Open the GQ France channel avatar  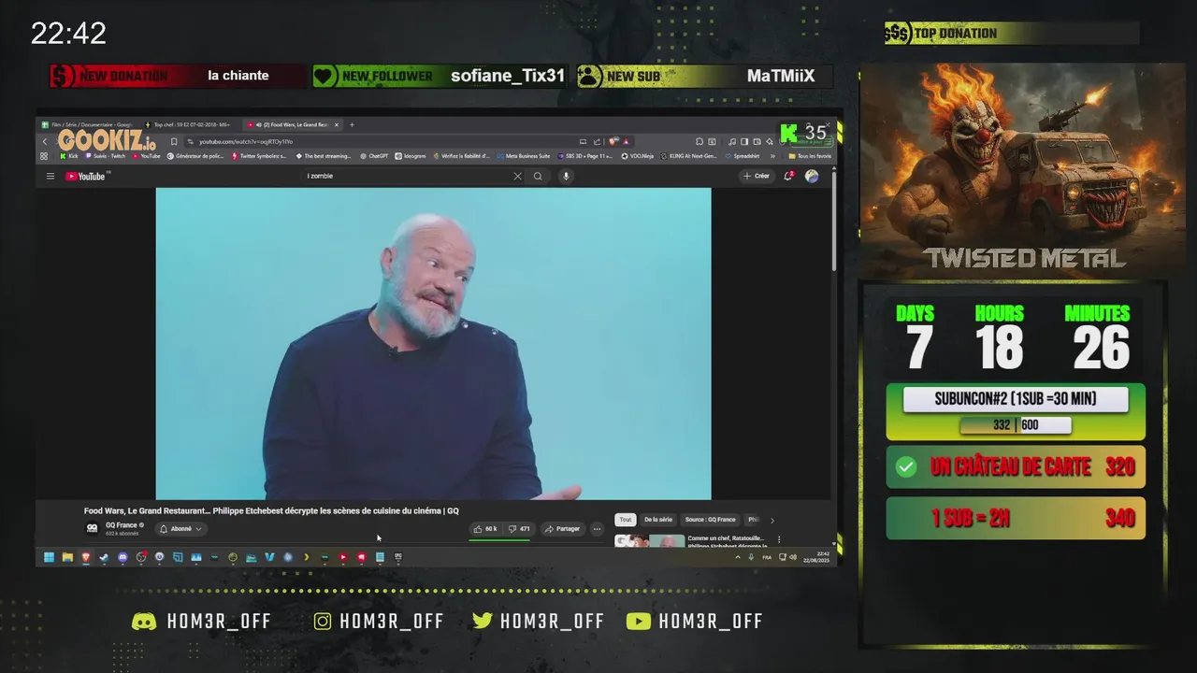point(92,529)
